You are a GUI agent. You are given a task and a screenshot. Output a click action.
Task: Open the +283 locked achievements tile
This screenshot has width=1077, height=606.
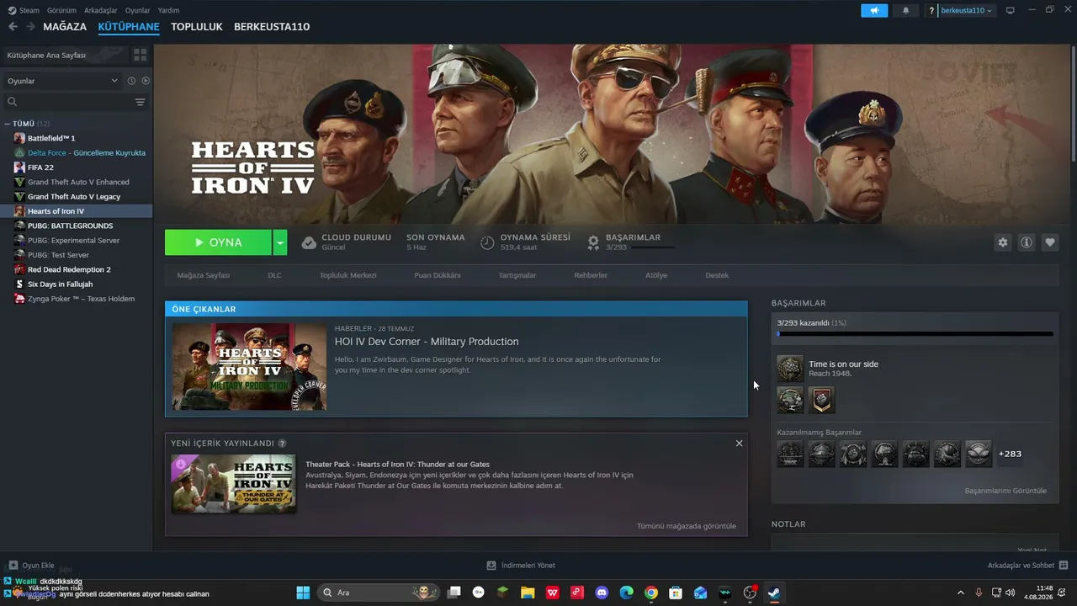(x=1010, y=454)
